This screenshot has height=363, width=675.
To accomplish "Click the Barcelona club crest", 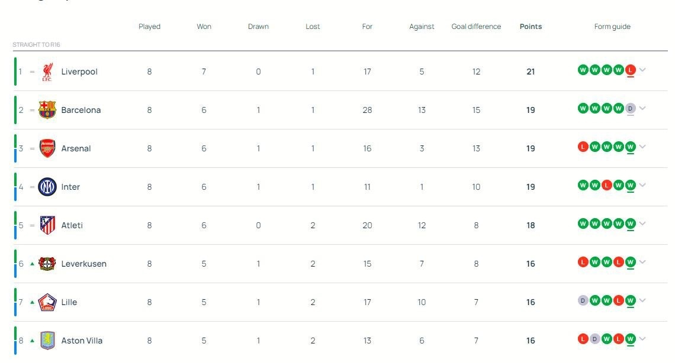I will point(47,110).
